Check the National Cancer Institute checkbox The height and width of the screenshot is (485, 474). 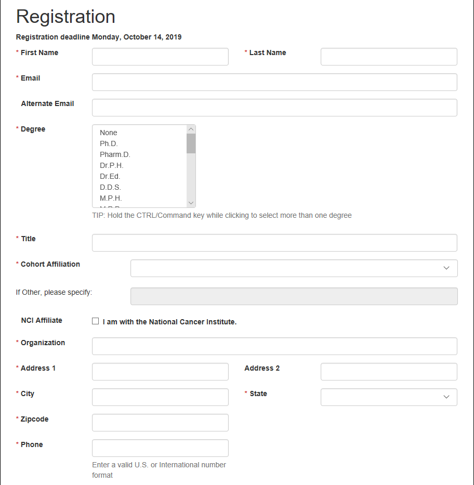(x=95, y=321)
